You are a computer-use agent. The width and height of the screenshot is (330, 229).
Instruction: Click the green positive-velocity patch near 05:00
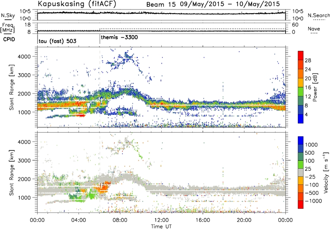click(92, 194)
